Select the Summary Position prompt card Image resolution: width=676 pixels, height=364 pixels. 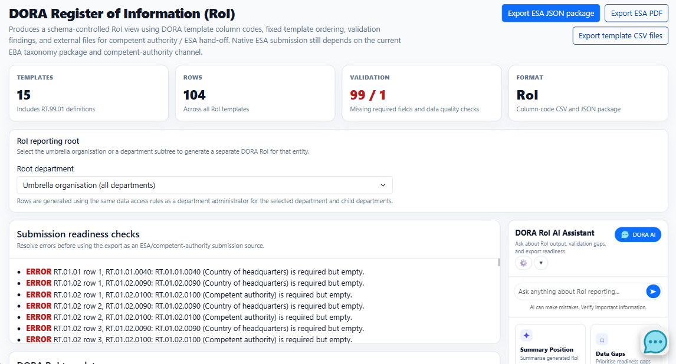tap(550, 344)
